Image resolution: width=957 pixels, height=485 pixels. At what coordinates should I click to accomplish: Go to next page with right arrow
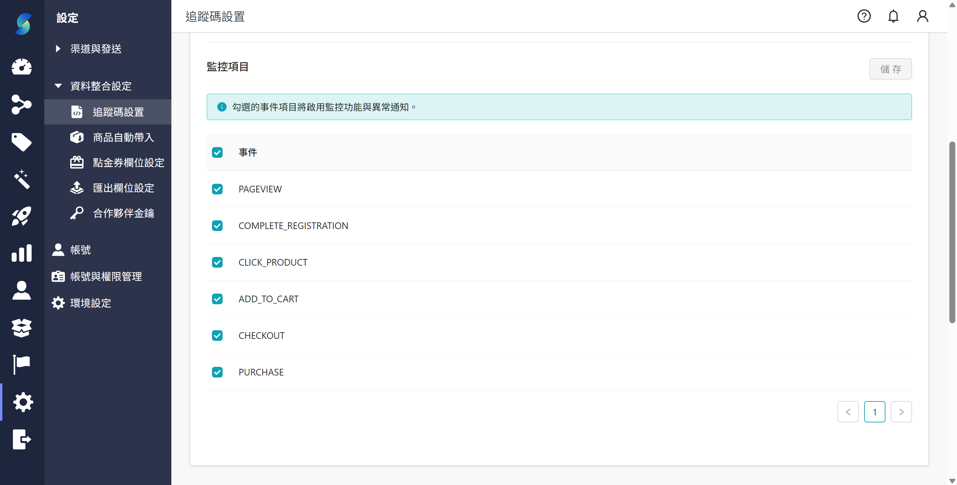[x=901, y=412]
